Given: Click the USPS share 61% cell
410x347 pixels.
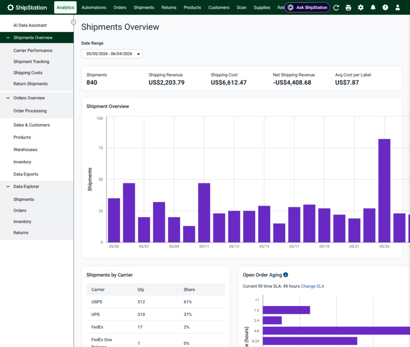Looking at the screenshot, I should pyautogui.click(x=187, y=302).
